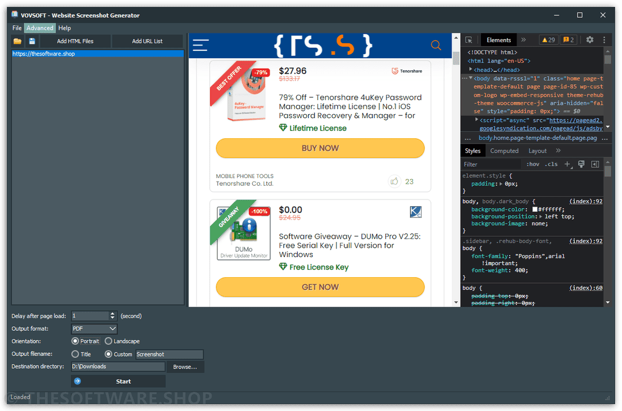Screen dimensions: 622x411
Task: Switch to the Elements tab
Action: tap(499, 40)
